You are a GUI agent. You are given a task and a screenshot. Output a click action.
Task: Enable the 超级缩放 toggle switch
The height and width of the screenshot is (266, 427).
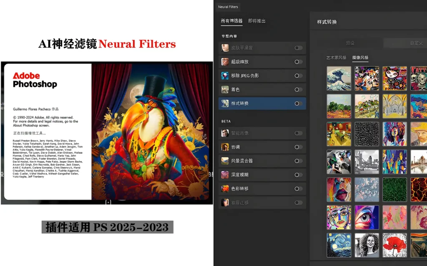point(299,62)
